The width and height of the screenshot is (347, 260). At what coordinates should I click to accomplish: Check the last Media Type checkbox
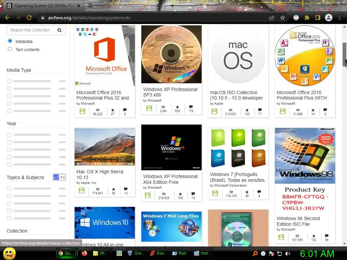9,111
